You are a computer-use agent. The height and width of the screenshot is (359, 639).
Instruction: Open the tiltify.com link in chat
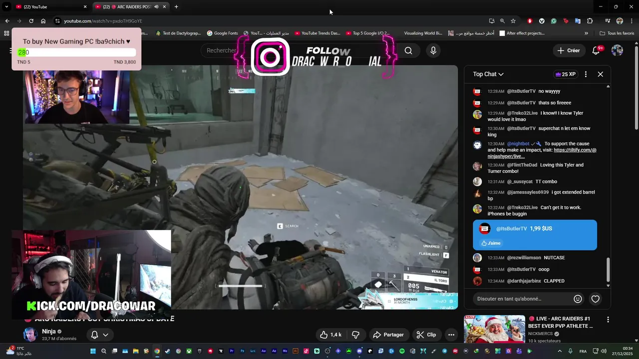[x=542, y=153]
